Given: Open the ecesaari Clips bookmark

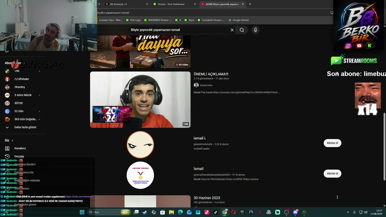Looking at the screenshot, I should click(110, 20).
